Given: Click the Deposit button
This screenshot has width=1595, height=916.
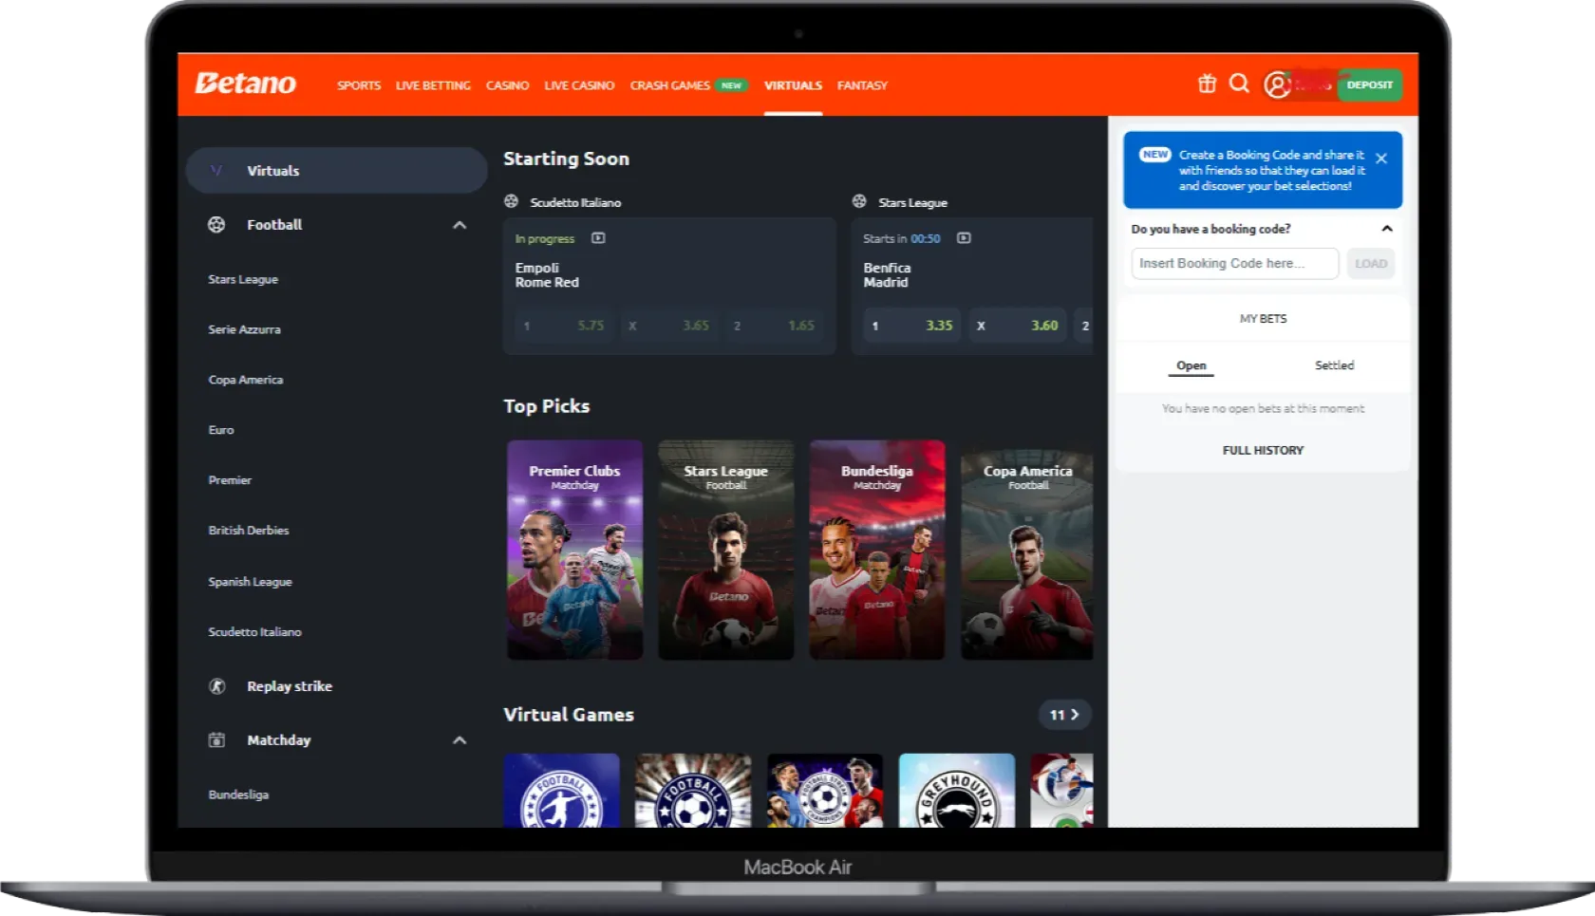Looking at the screenshot, I should pyautogui.click(x=1369, y=84).
